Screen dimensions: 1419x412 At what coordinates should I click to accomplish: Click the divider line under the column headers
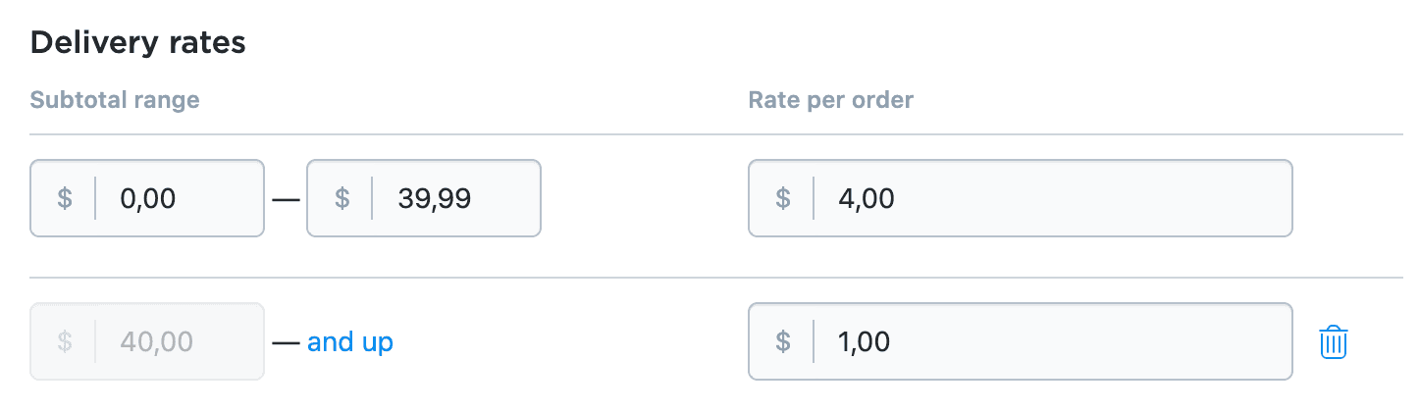click(716, 134)
